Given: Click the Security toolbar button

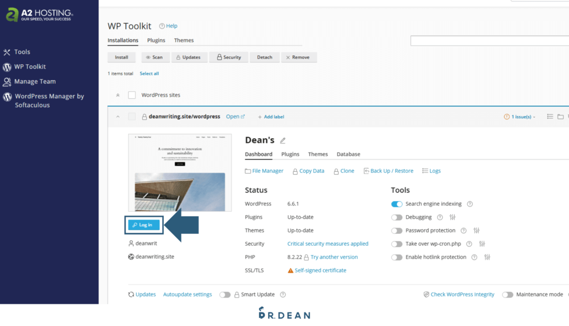Looking at the screenshot, I should click(229, 57).
